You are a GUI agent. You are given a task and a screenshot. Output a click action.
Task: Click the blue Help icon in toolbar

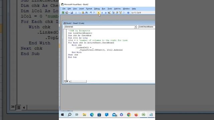click(x=128, y=13)
